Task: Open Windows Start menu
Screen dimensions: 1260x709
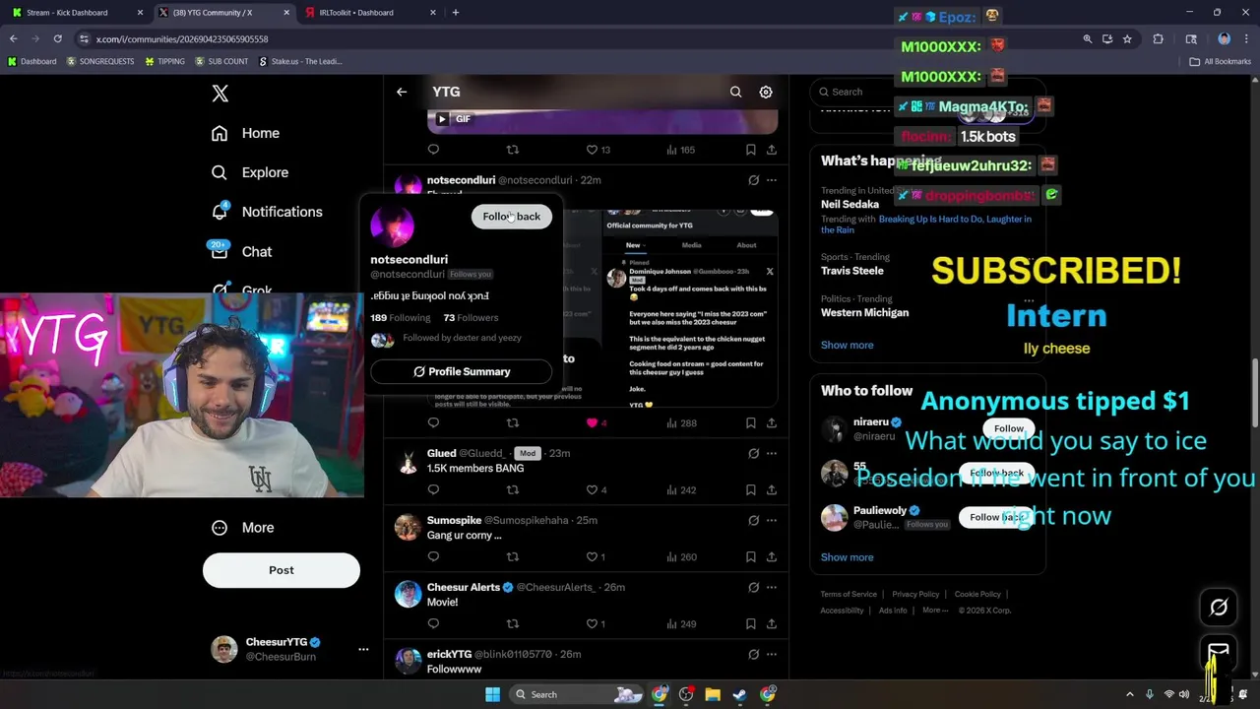Action: 492,694
